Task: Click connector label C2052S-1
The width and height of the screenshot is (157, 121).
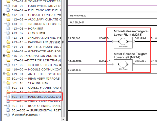Action: click(x=105, y=61)
